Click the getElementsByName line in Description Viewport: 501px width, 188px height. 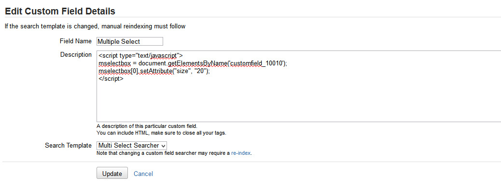point(193,63)
